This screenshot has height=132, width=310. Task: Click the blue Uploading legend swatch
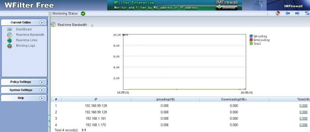pos(251,36)
